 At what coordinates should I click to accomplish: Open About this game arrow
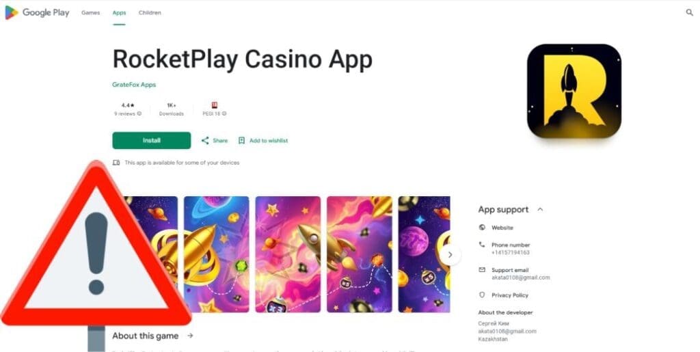tap(190, 336)
